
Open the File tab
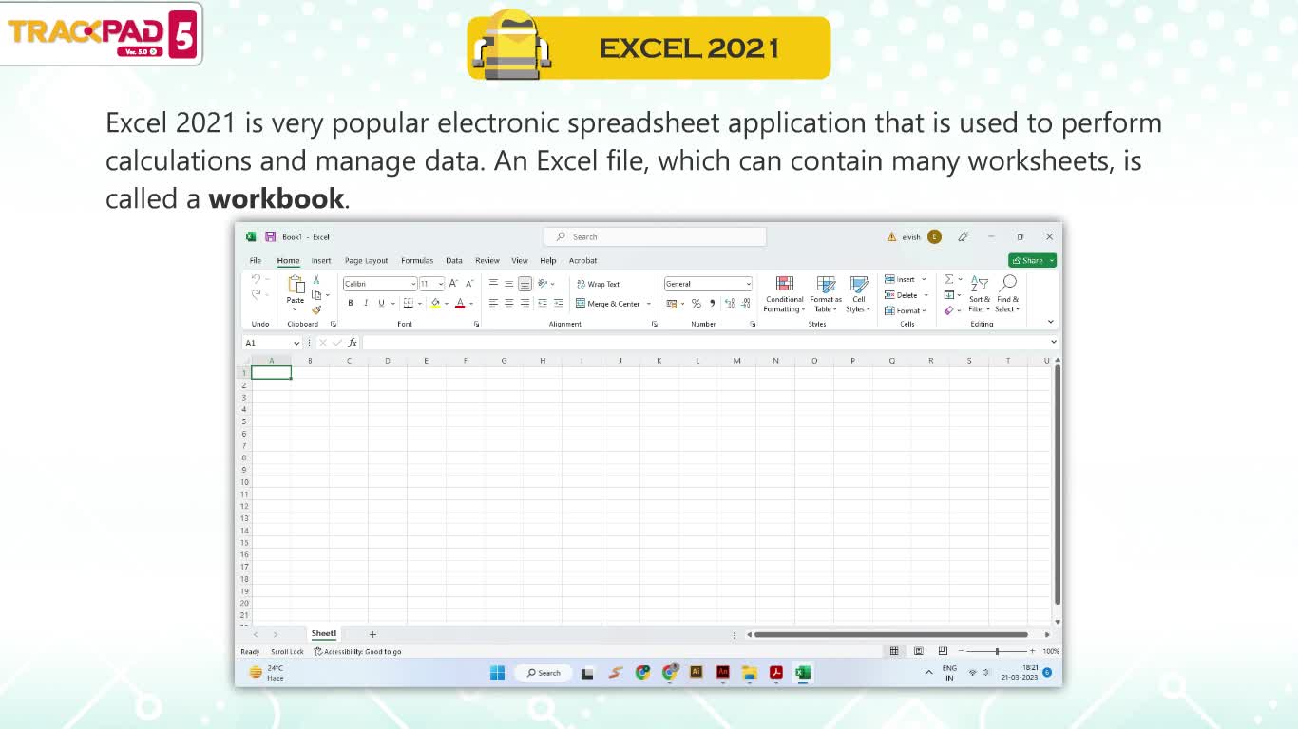tap(256, 260)
